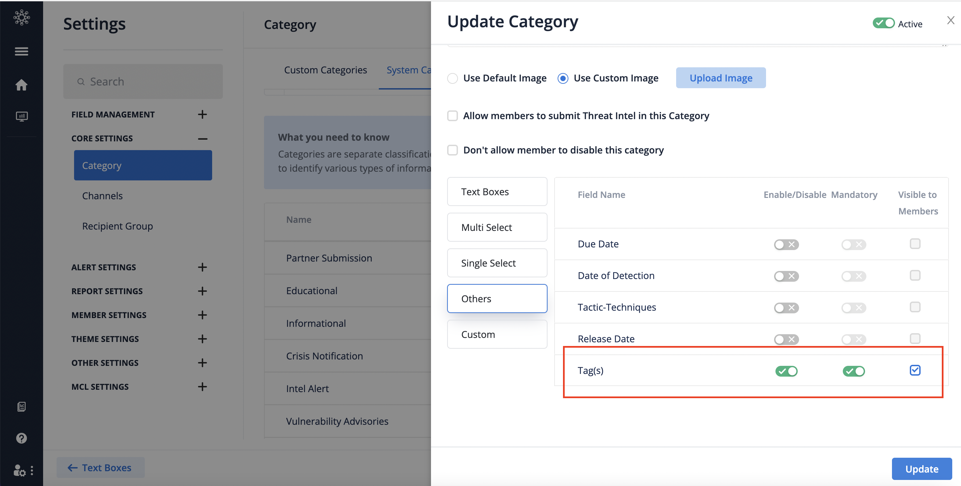961x486 pixels.
Task: Click the document report icon in sidebar
Action: [x=21, y=407]
